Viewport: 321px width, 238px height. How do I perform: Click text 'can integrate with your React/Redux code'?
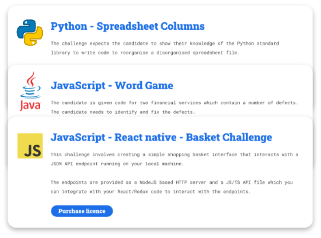point(106,192)
